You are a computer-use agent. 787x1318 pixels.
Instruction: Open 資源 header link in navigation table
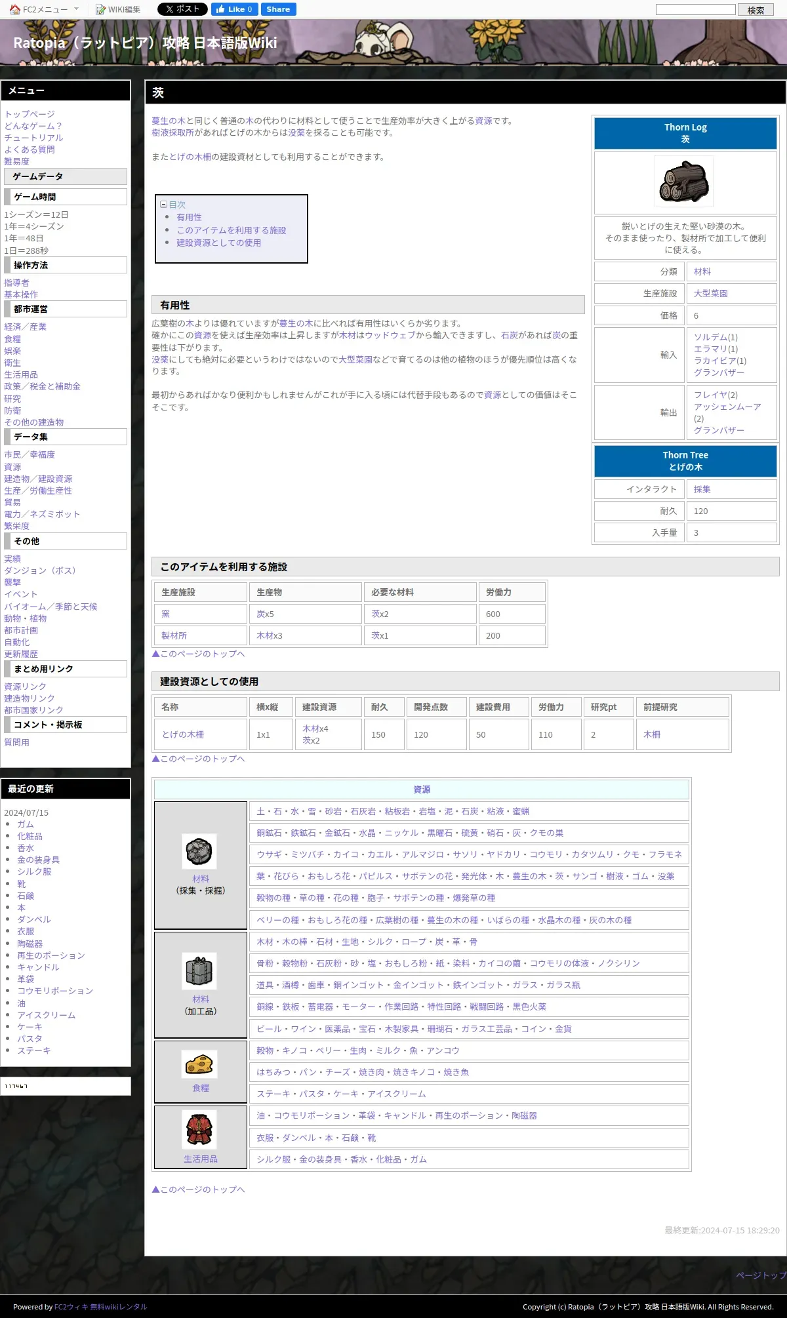coord(422,789)
